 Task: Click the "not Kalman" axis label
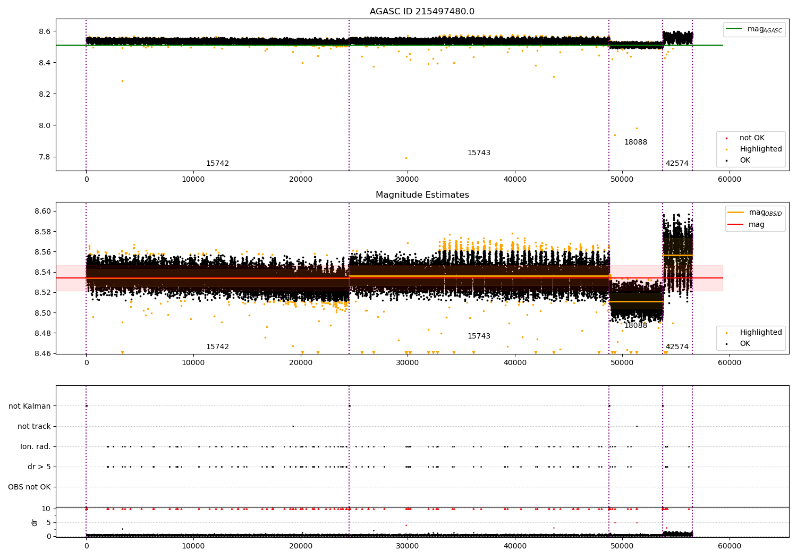[x=30, y=407]
